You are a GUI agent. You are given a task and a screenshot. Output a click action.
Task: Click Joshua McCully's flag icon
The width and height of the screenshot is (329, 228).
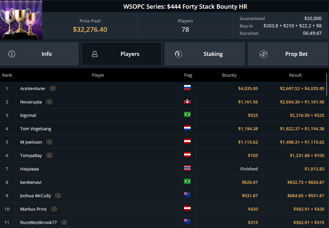[187, 195]
